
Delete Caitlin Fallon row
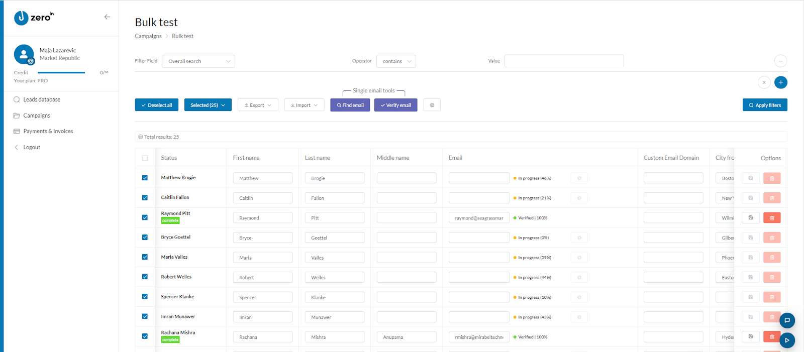(772, 198)
